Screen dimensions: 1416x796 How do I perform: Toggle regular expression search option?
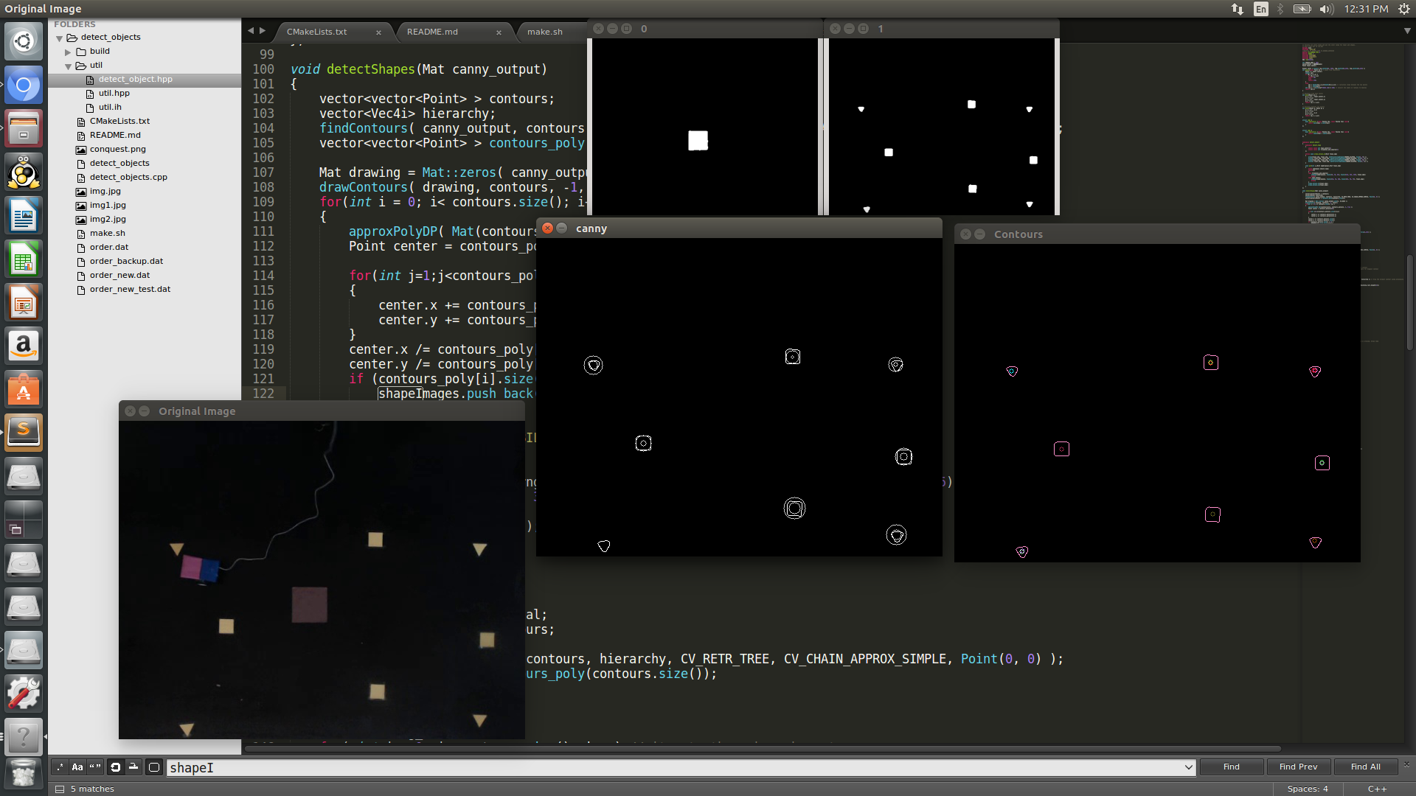59,767
